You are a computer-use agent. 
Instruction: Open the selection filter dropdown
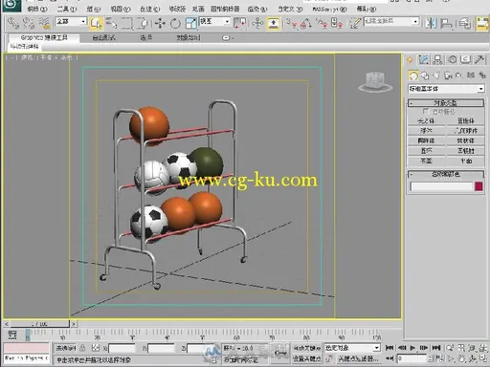click(x=71, y=22)
